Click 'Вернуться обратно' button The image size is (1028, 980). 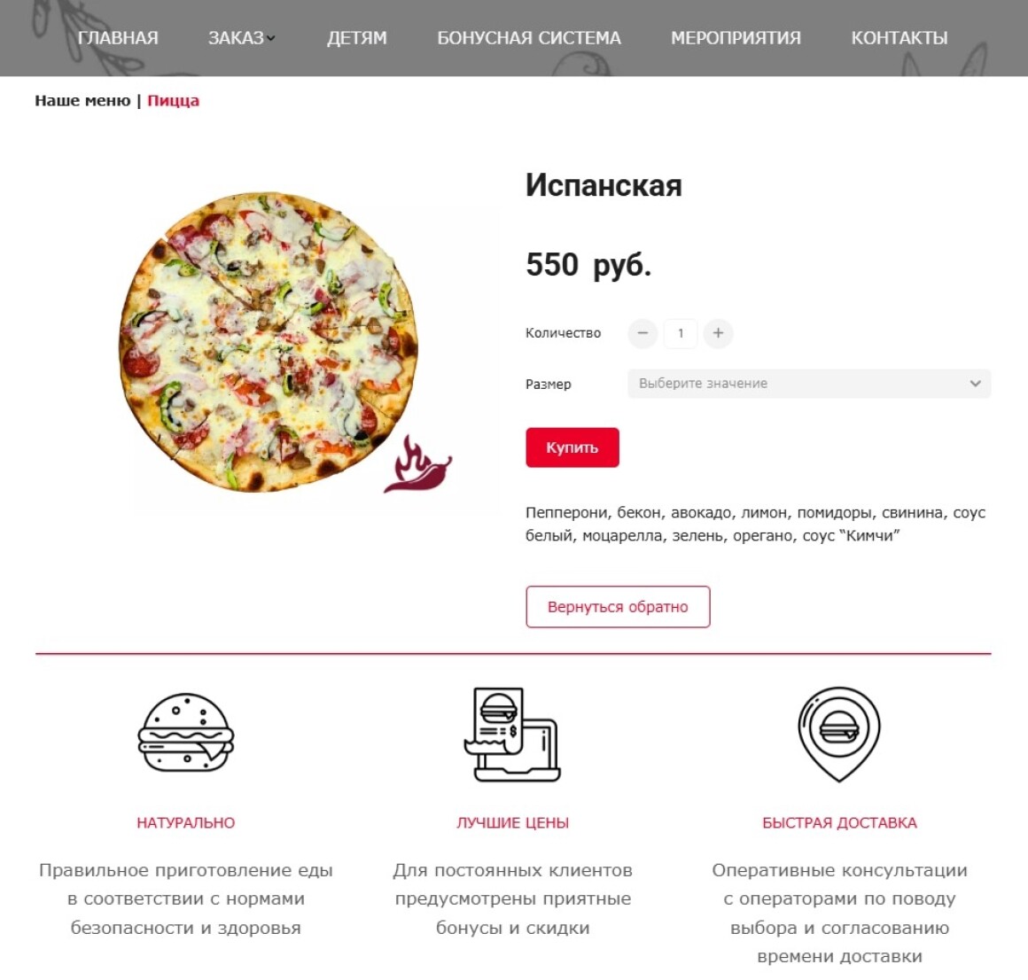[618, 607]
